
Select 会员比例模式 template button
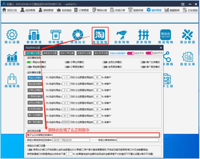coord(35,103)
